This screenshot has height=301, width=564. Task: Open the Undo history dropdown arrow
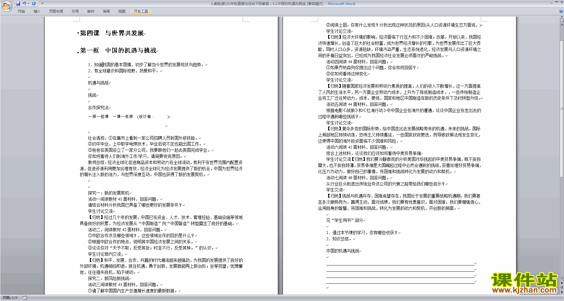coord(28,4)
